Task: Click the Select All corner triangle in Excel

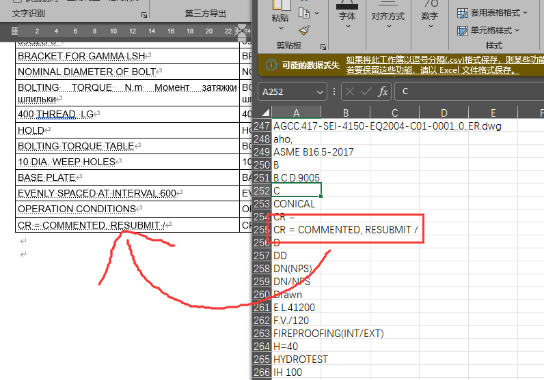Action: [265, 113]
